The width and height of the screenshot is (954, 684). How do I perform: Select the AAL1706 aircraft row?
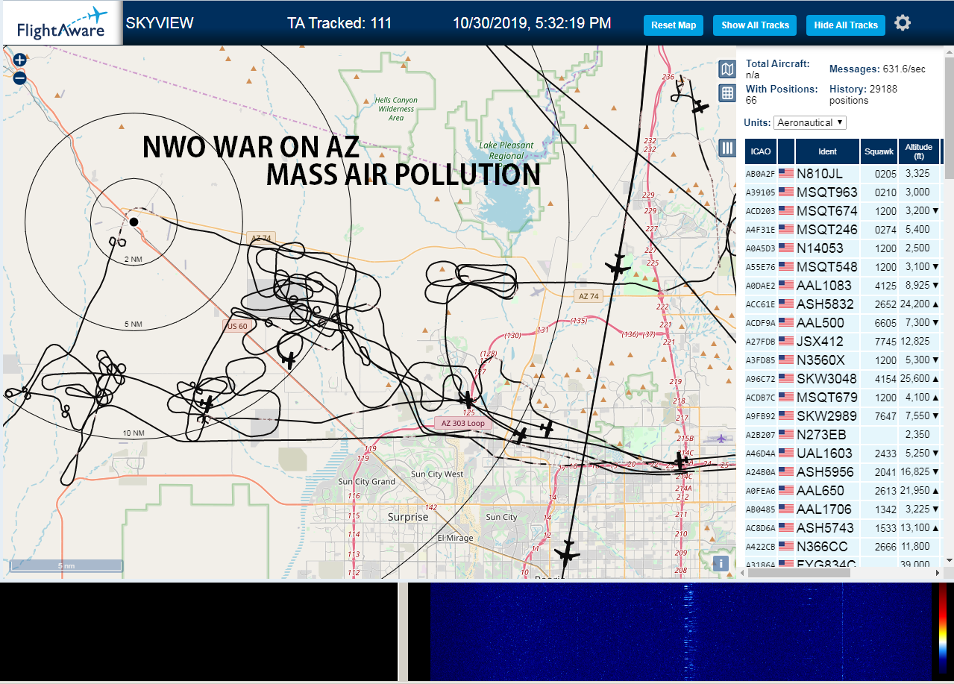tap(843, 509)
